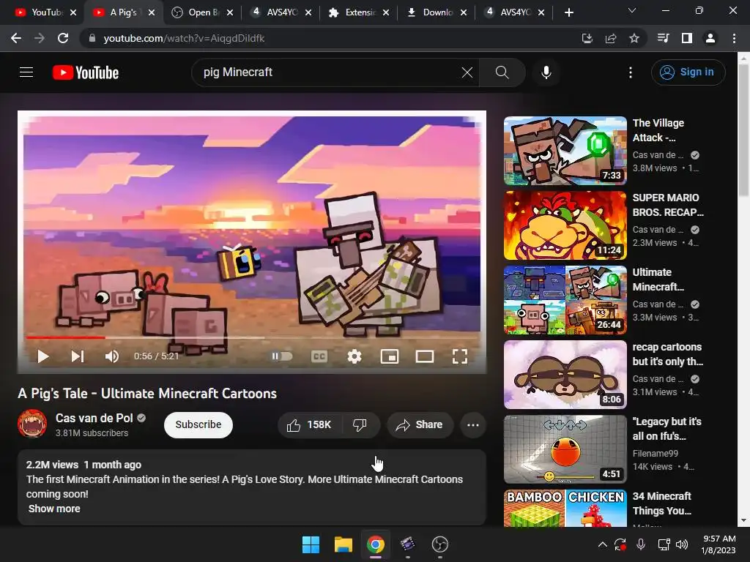The width and height of the screenshot is (750, 562).
Task: Open Ultimate Minecraft compilation thumbnail 26:44
Action: coord(565,299)
